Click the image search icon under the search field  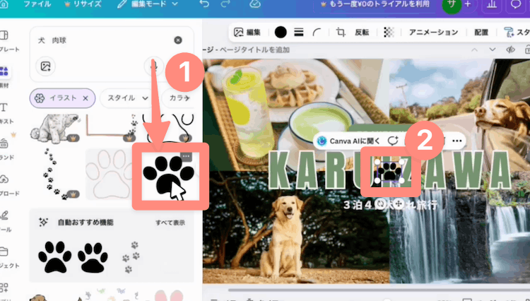click(x=46, y=66)
